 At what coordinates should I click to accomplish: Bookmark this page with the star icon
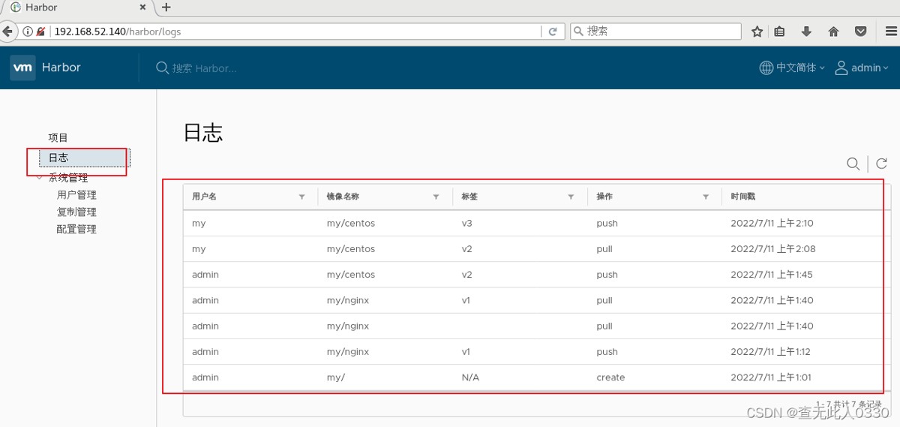(757, 32)
